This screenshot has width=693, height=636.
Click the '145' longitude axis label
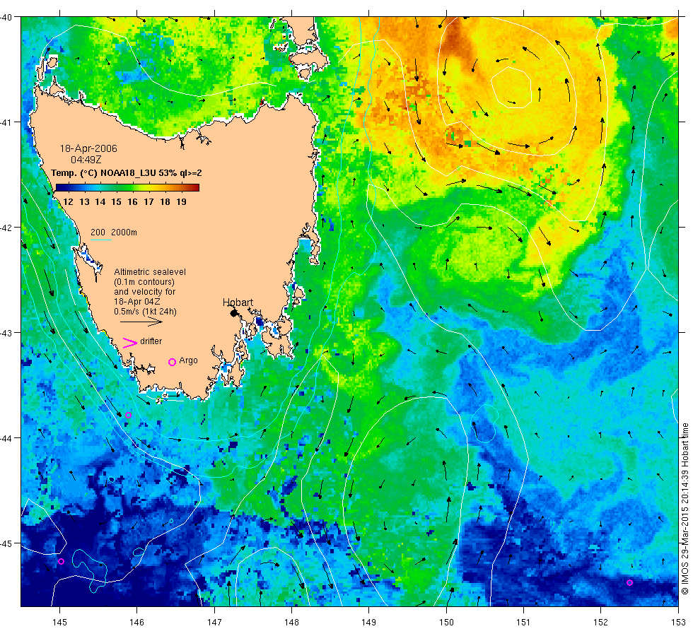click(x=59, y=623)
